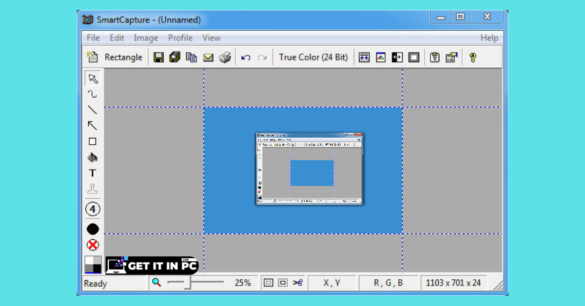The width and height of the screenshot is (585, 306).
Task: Click the circled number 4 line width button
Action: (93, 210)
